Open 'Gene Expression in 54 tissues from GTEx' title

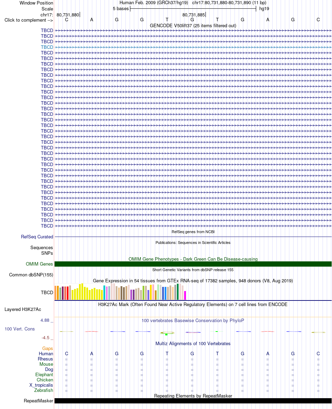click(193, 281)
